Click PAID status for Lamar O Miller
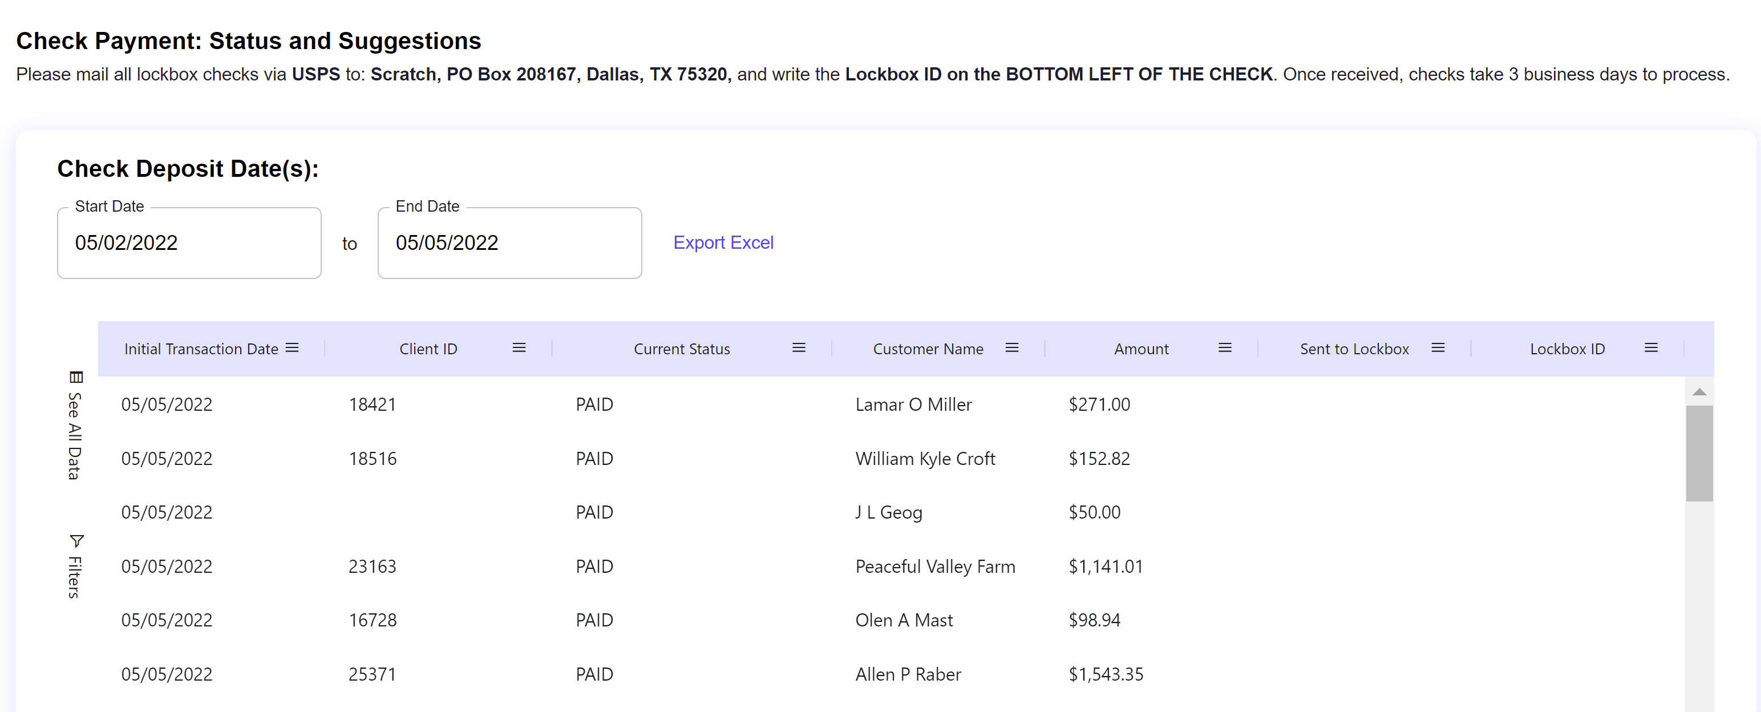The width and height of the screenshot is (1761, 712). tap(594, 404)
